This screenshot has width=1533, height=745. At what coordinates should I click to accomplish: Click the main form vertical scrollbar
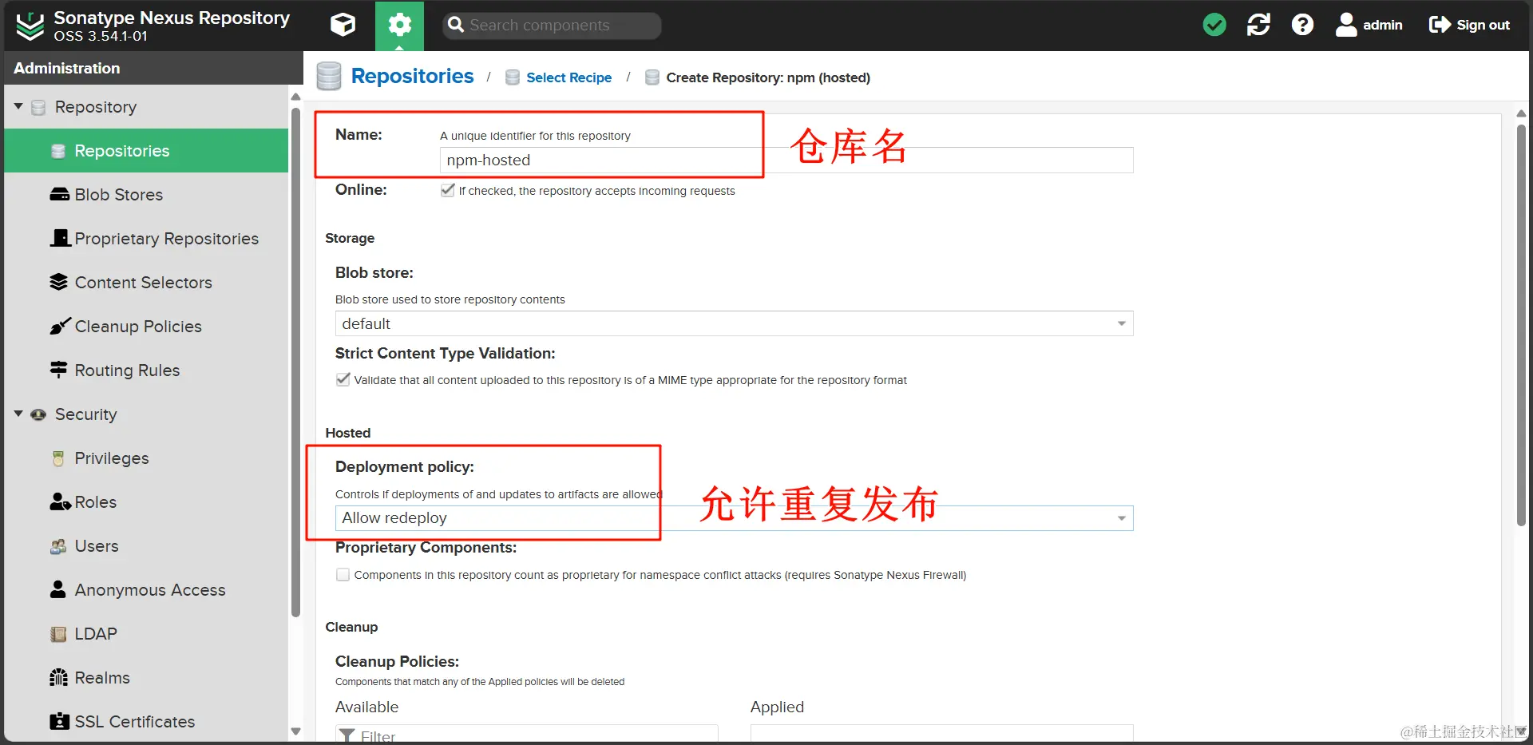(1521, 324)
